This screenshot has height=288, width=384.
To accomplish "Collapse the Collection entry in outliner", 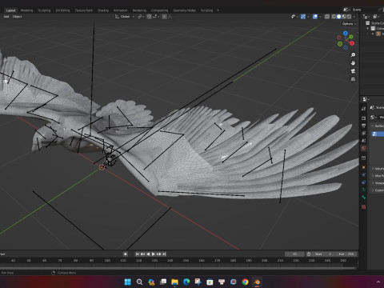I will 368,28.
